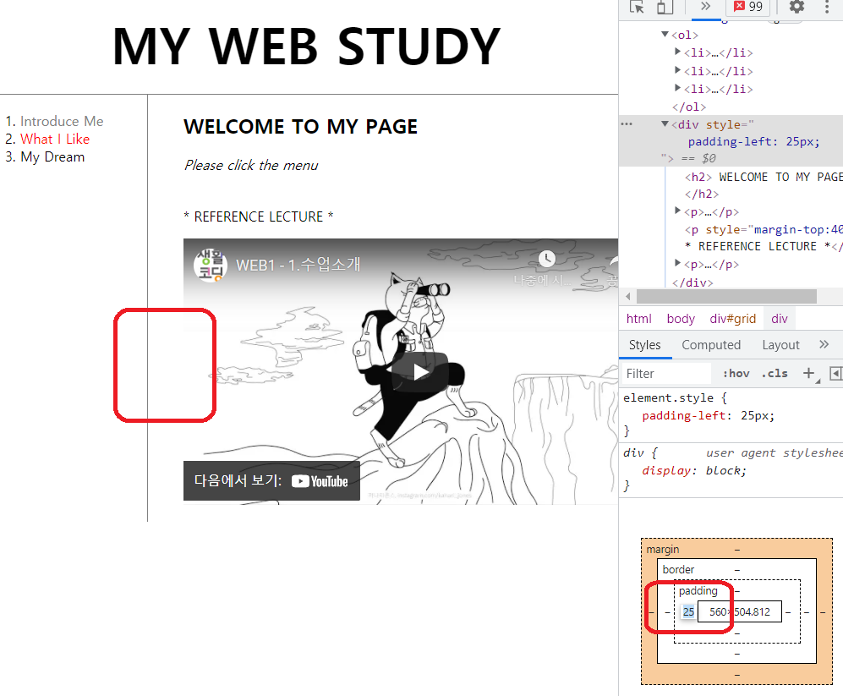Switch to the Computed tab
The width and height of the screenshot is (843, 696).
(x=711, y=345)
